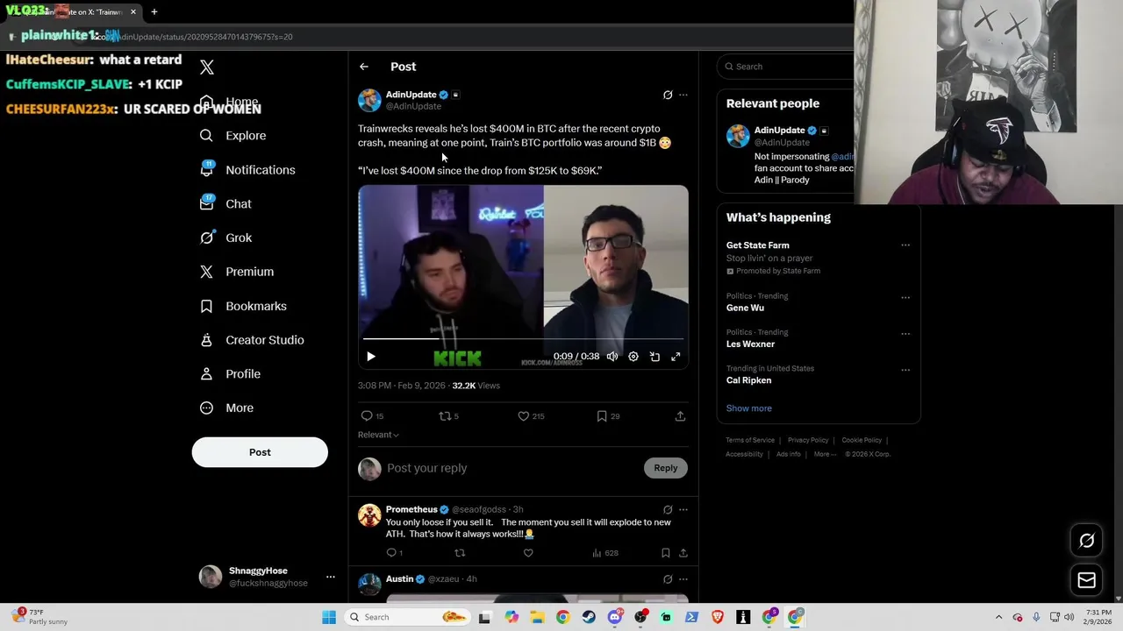
Task: Open Notifications in the sidebar
Action: tap(247, 170)
